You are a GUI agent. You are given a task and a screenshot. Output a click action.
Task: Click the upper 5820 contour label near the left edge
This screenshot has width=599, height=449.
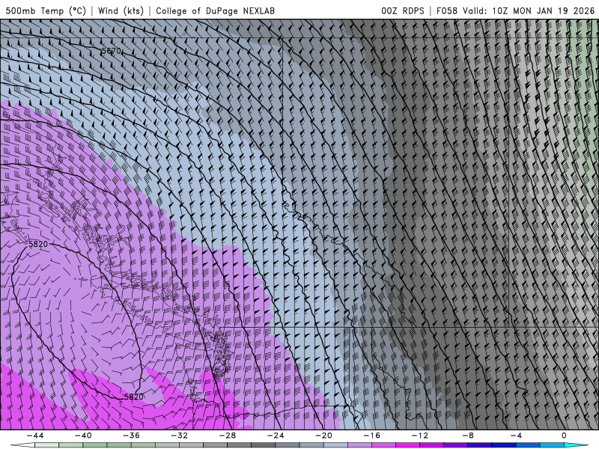pos(38,244)
